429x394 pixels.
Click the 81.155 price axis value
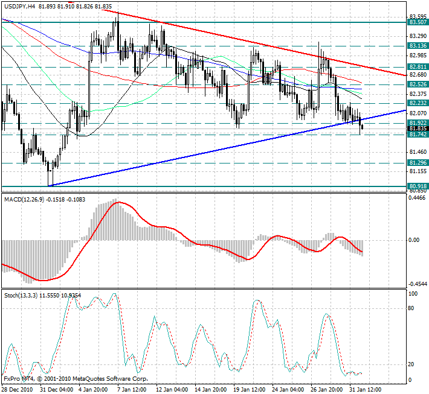tap(418, 171)
